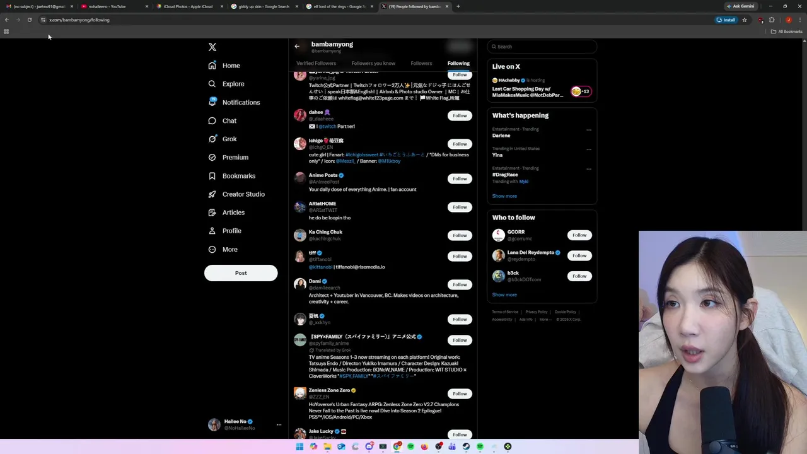Click the Creator Studio sidebar icon
This screenshot has height=454, width=807.
[212, 194]
